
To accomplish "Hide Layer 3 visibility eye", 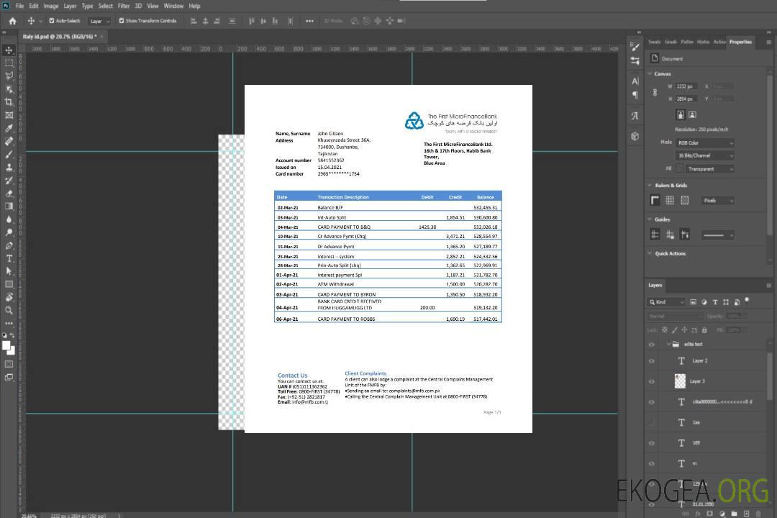I will point(652,381).
